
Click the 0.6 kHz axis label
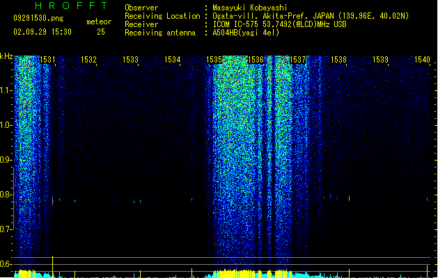(6, 264)
